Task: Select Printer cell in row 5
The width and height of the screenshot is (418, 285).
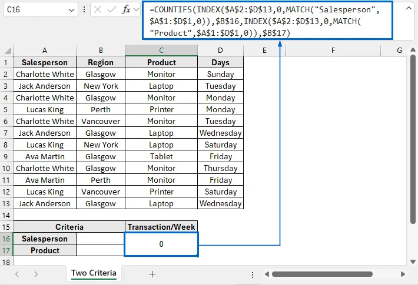Action: (x=161, y=109)
